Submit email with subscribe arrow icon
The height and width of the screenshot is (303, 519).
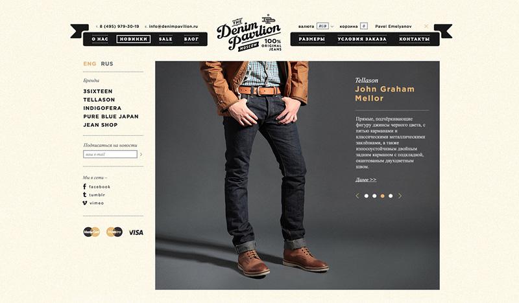(x=141, y=154)
